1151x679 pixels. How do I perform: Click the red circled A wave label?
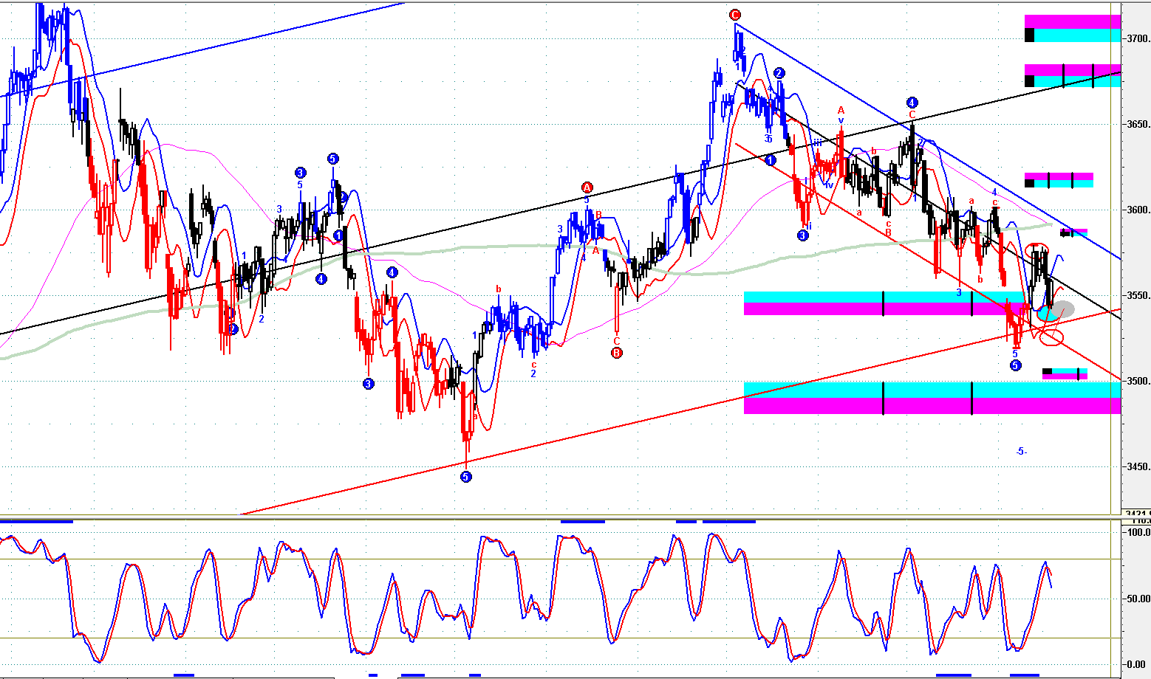pyautogui.click(x=587, y=187)
